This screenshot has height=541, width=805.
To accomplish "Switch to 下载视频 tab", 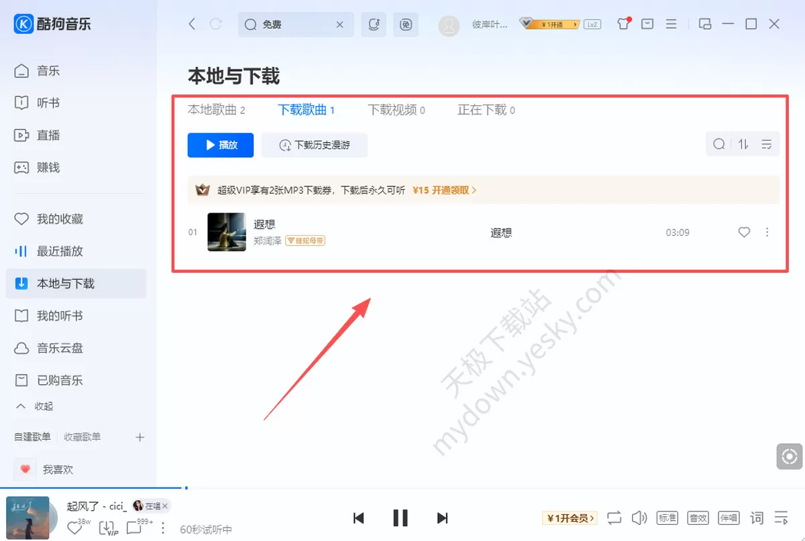I will 396,110.
